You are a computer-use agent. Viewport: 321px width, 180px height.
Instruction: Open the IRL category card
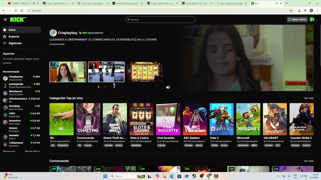click(61, 119)
